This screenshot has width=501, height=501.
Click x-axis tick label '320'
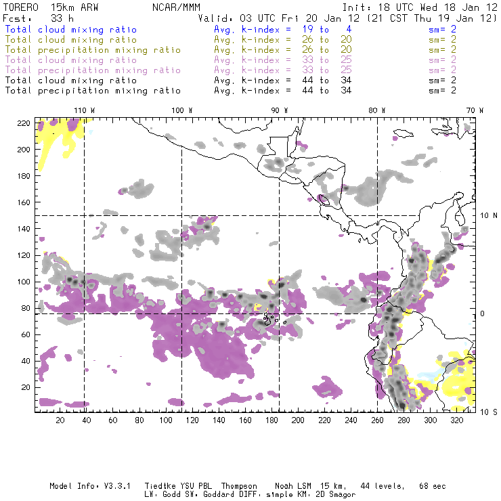456,420
